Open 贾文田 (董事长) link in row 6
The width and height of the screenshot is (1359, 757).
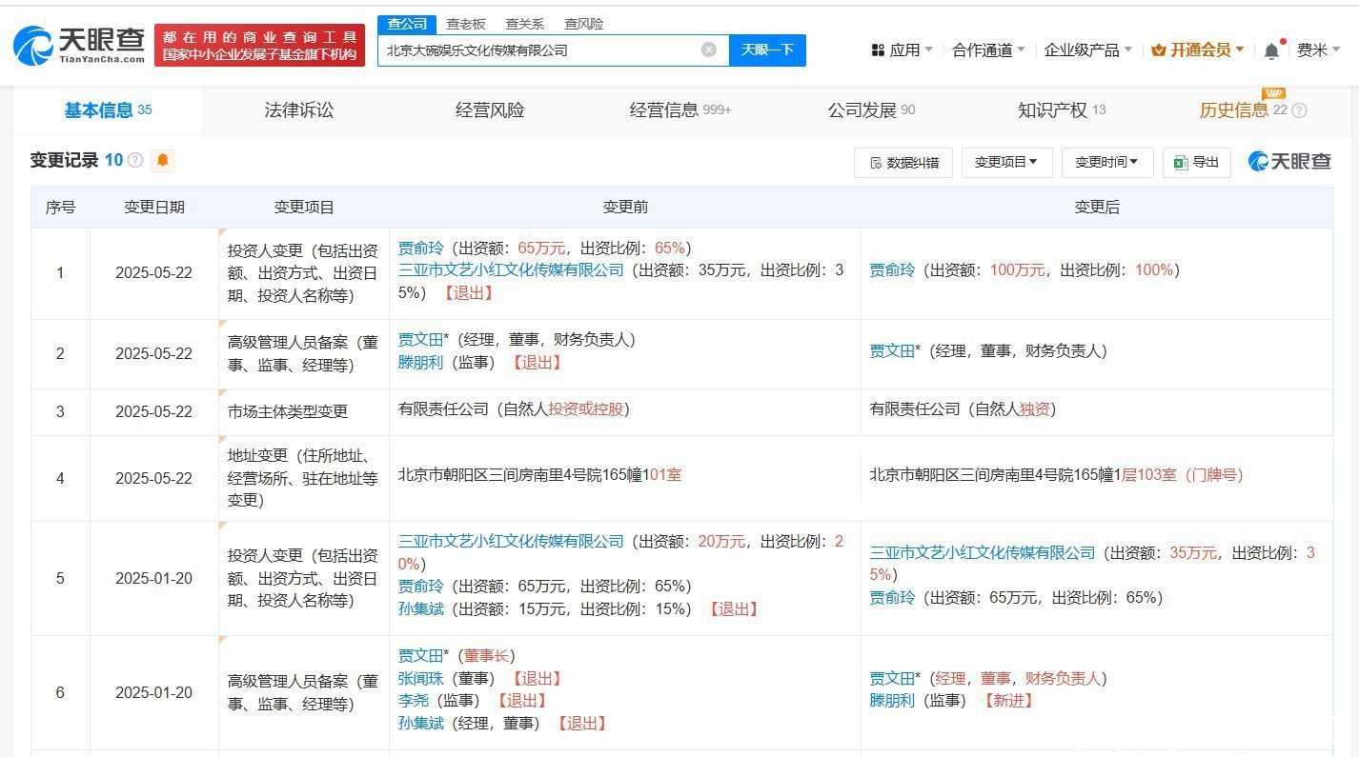(x=421, y=655)
